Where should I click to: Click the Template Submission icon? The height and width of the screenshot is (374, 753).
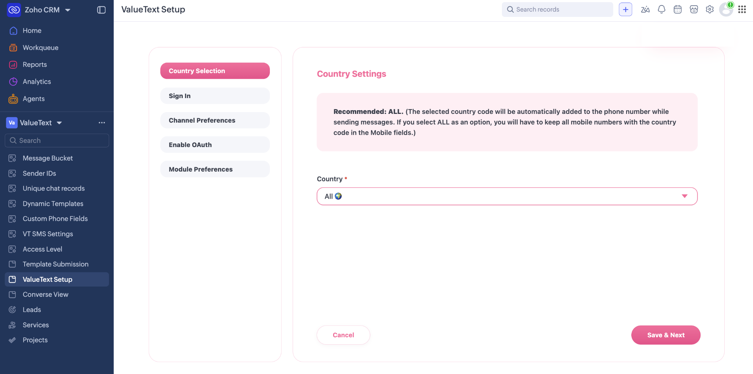click(13, 264)
